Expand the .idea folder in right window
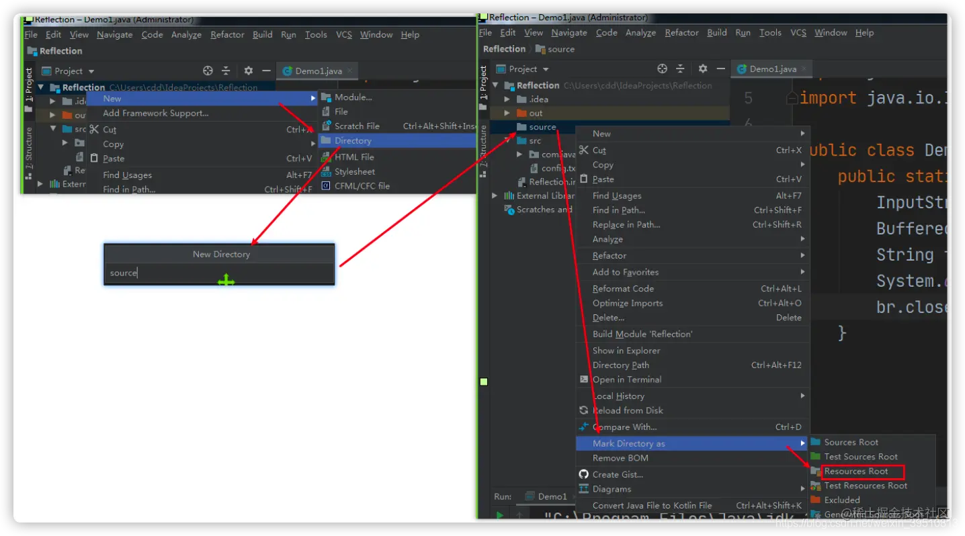965x536 pixels. click(507, 99)
